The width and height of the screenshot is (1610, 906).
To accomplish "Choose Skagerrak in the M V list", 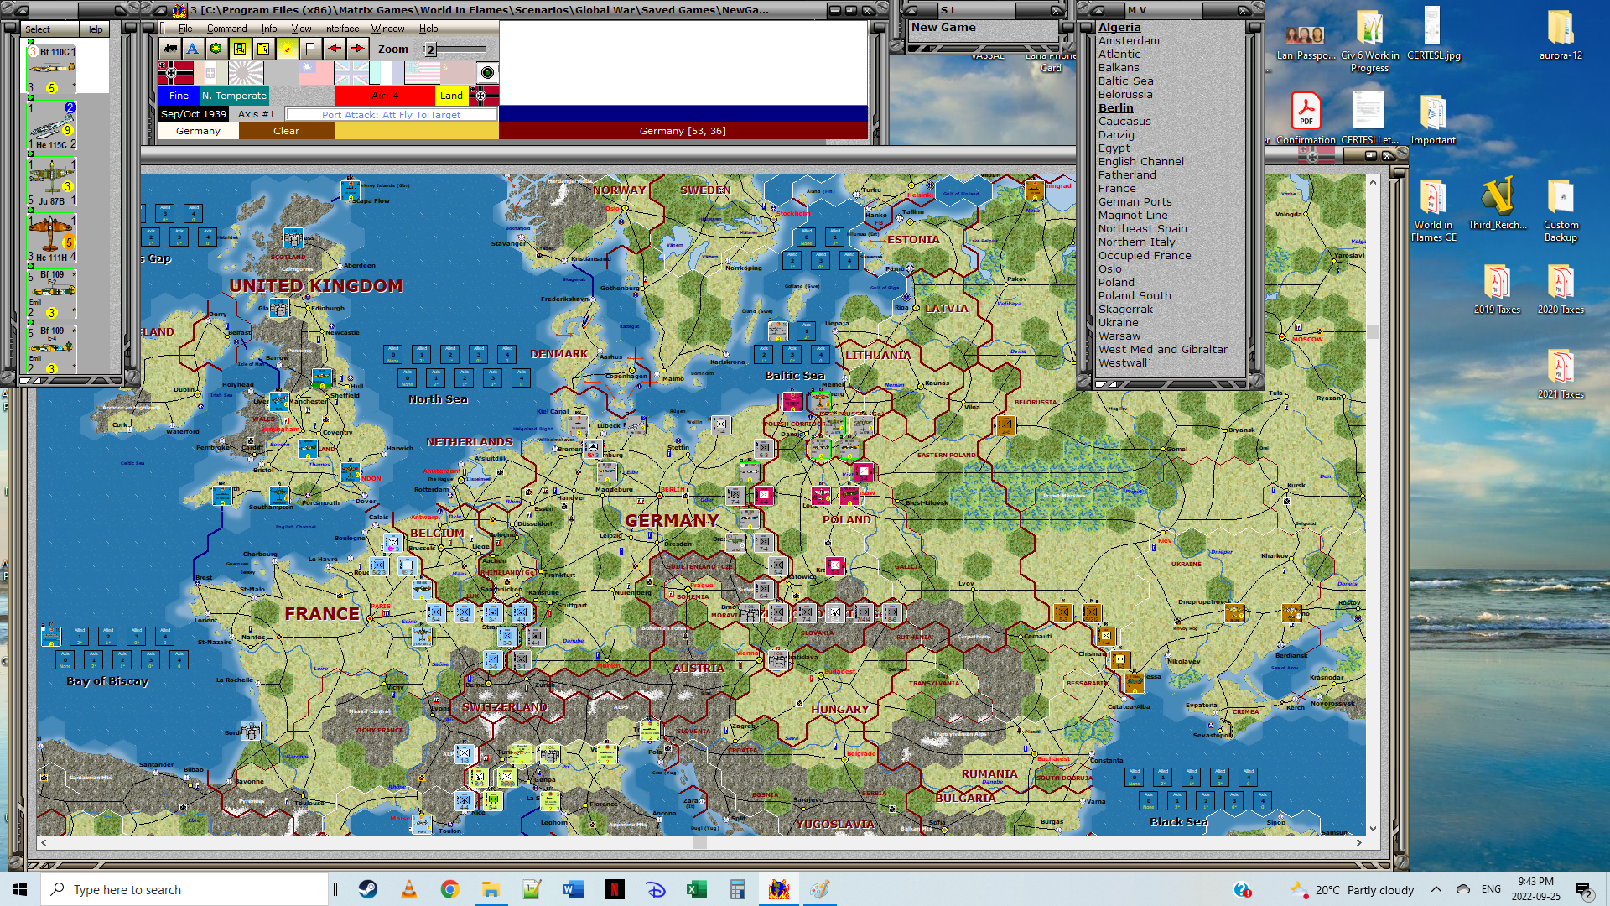I will tap(1125, 309).
